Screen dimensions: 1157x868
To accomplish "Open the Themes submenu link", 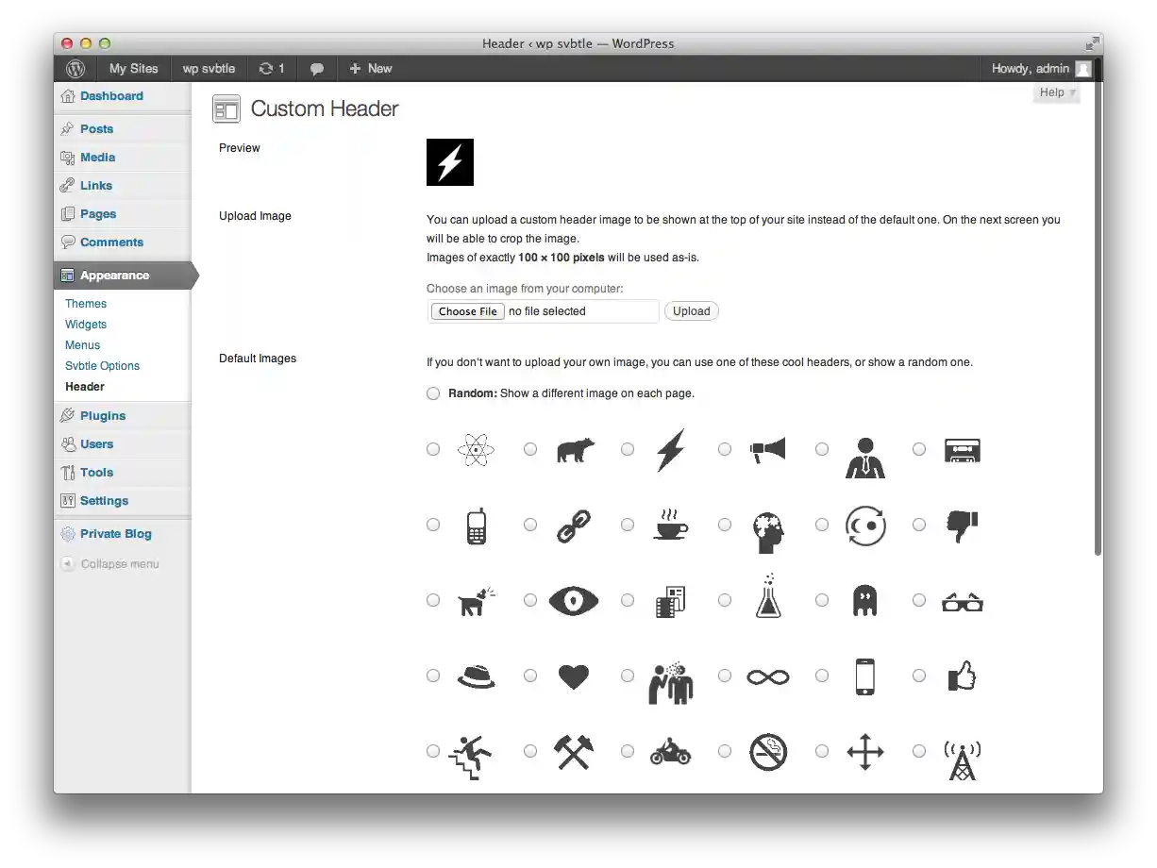I will tap(86, 304).
